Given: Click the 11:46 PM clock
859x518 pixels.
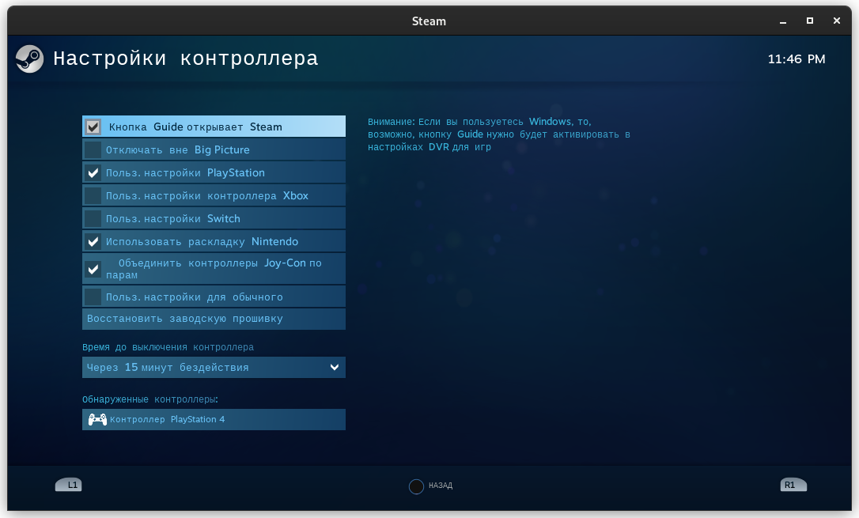Looking at the screenshot, I should pyautogui.click(x=797, y=59).
